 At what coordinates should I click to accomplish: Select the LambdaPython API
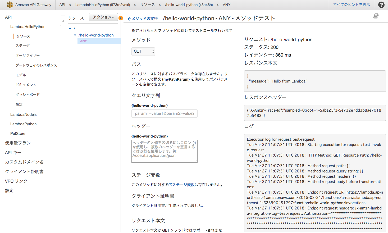(23, 124)
